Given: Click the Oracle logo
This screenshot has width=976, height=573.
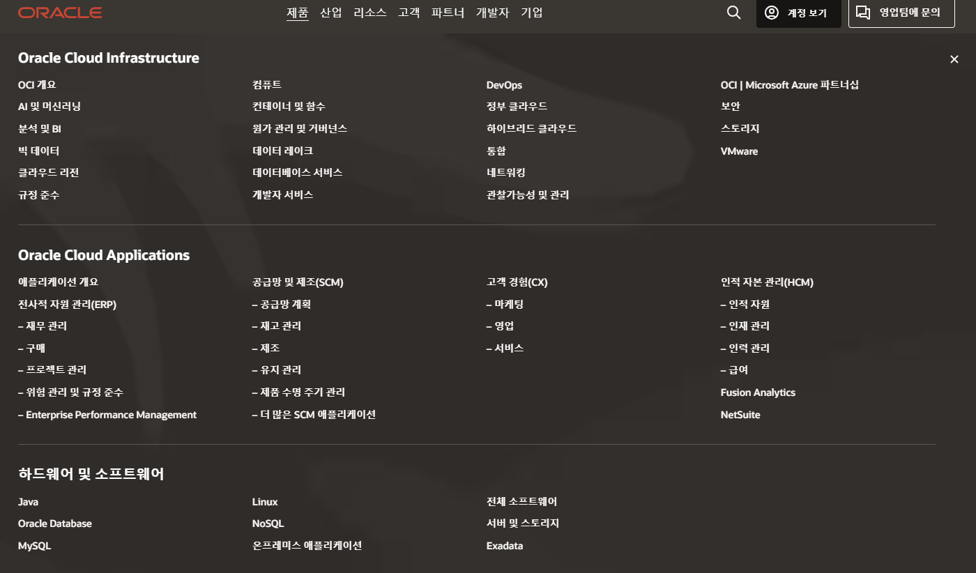Looking at the screenshot, I should 60,13.
